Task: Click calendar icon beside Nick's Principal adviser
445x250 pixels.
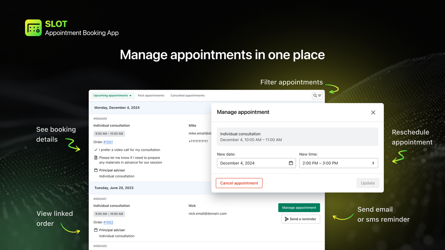Action: (x=96, y=230)
